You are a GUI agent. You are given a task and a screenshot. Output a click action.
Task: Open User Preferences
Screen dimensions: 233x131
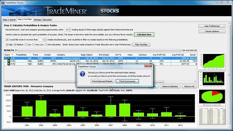point(212,26)
